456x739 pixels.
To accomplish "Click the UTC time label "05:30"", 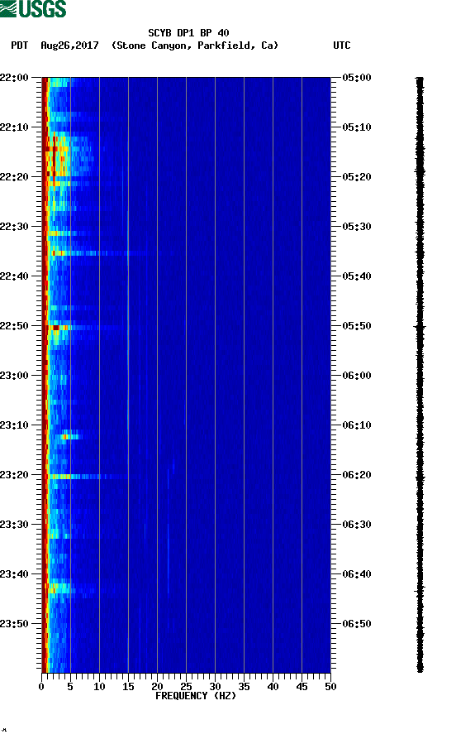I will pyautogui.click(x=357, y=226).
